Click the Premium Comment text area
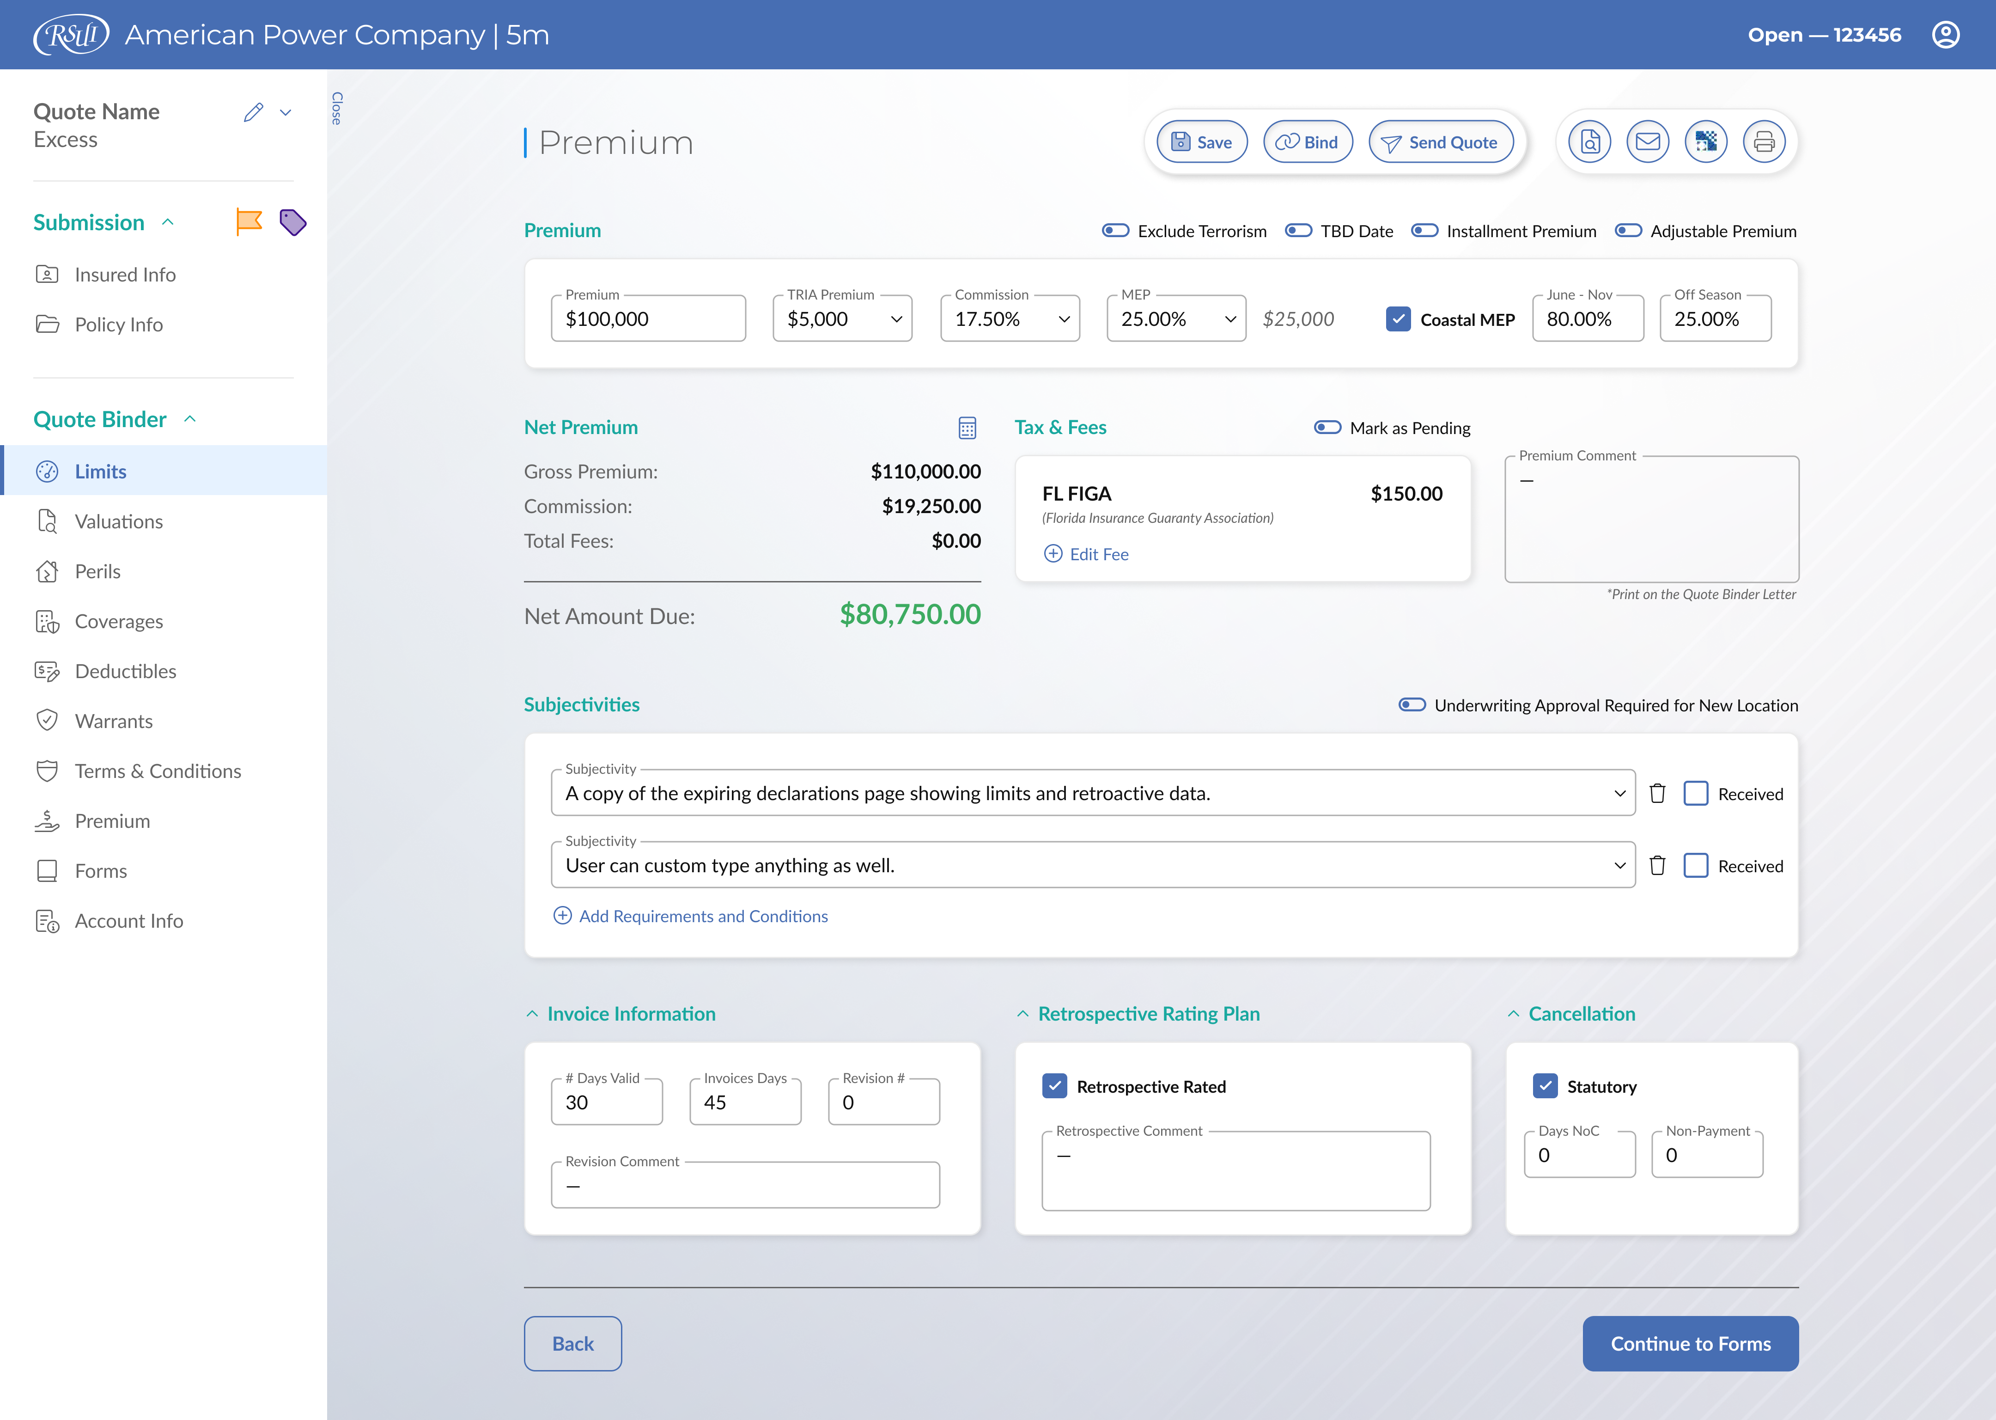This screenshot has width=1996, height=1420. (1652, 519)
